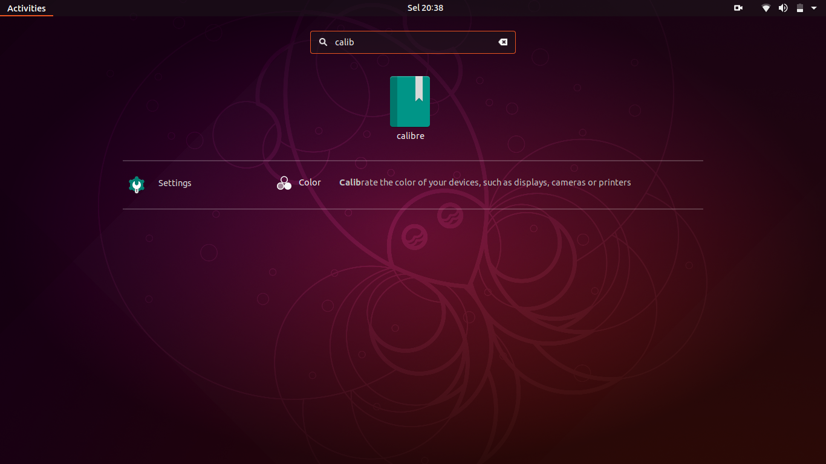
Task: Launch the calibre app icon
Action: 410,101
